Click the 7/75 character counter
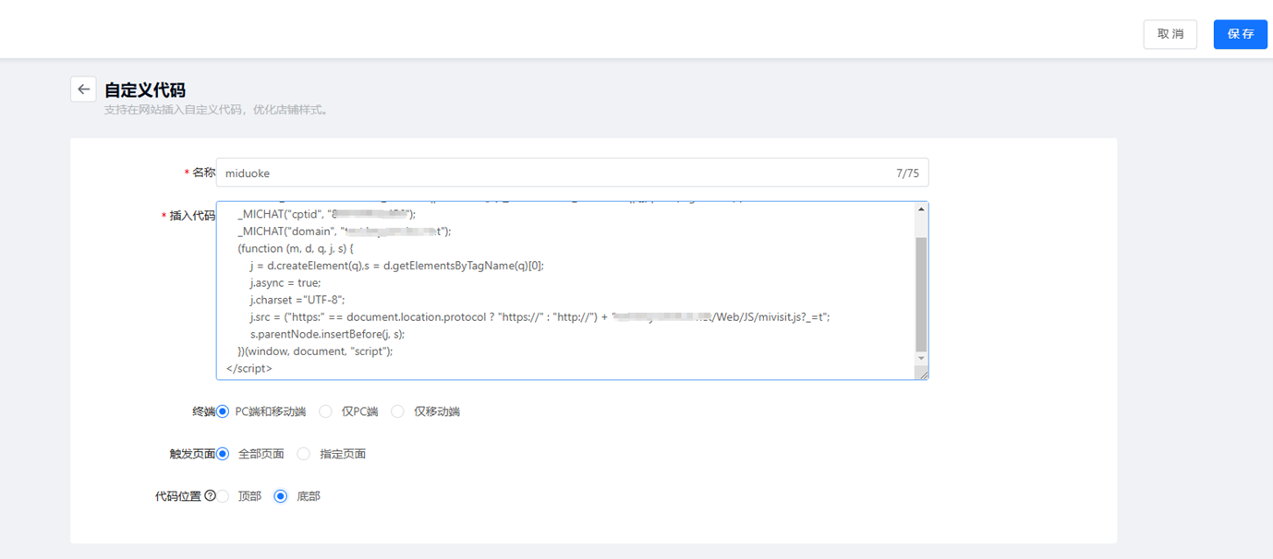 point(907,172)
